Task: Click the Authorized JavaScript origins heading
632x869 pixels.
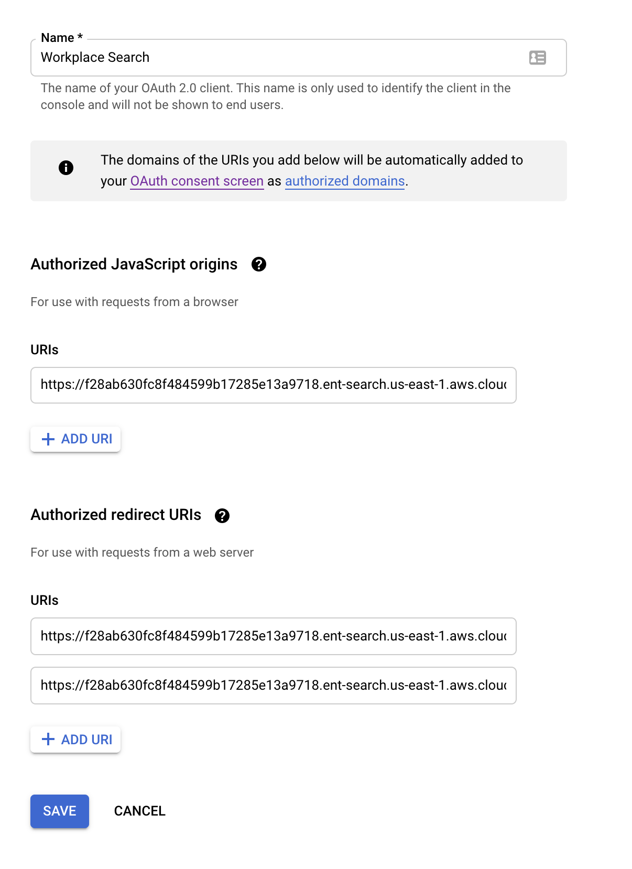Action: [134, 264]
